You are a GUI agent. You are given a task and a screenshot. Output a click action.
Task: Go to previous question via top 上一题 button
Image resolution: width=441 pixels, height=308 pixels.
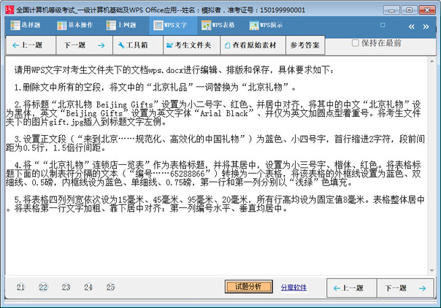click(x=30, y=45)
